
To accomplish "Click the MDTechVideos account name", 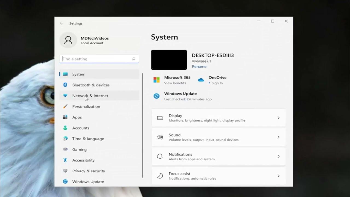I will (x=95, y=38).
